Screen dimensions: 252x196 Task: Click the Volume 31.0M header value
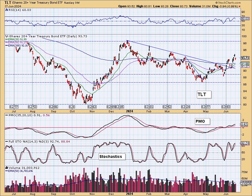pyautogui.click(x=200, y=6)
